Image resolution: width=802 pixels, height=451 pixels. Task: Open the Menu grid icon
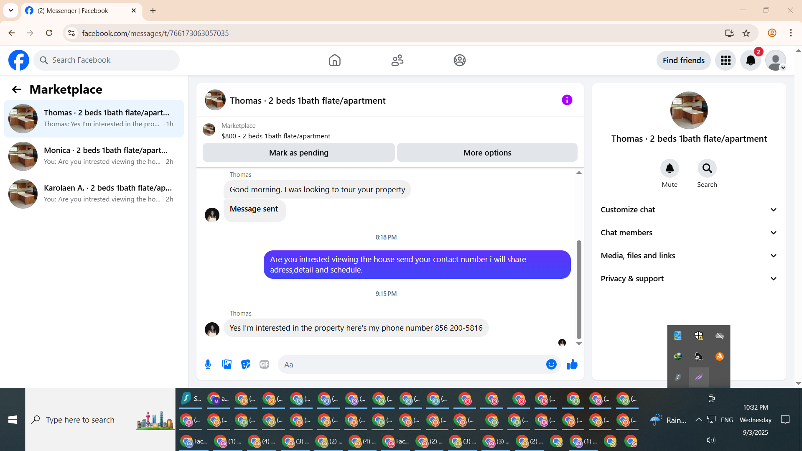726,60
